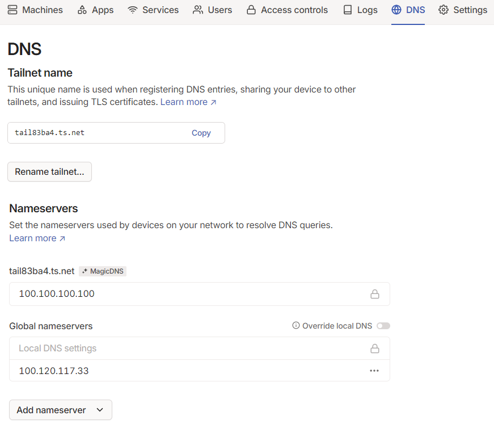Open Learn more link under Nameservers
Image resolution: width=494 pixels, height=424 pixels.
click(37, 238)
